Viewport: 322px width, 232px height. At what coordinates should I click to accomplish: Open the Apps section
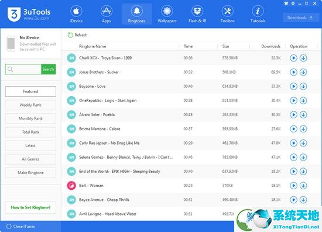click(107, 14)
